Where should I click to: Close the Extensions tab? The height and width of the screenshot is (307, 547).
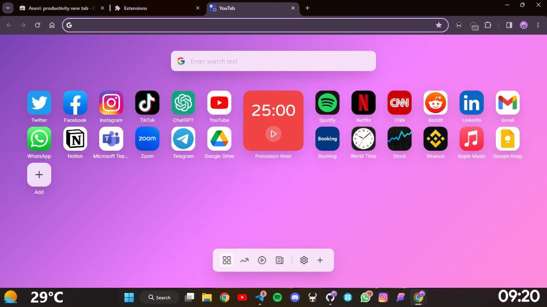click(197, 8)
